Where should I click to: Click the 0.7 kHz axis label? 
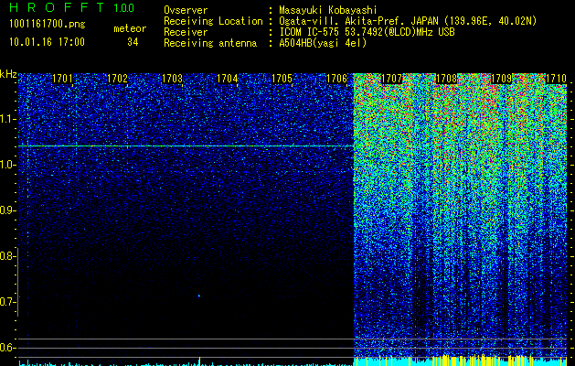[x=6, y=302]
